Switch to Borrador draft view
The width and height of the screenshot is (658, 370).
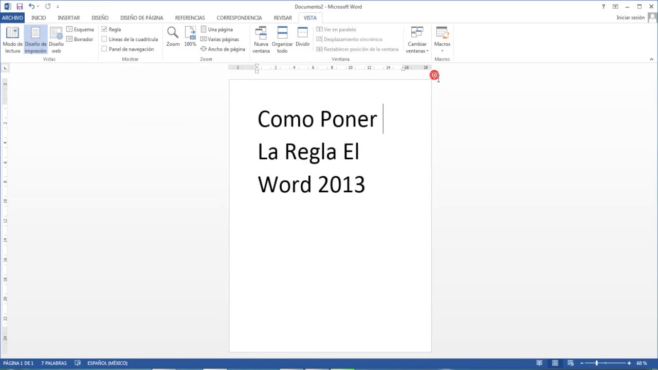click(80, 39)
